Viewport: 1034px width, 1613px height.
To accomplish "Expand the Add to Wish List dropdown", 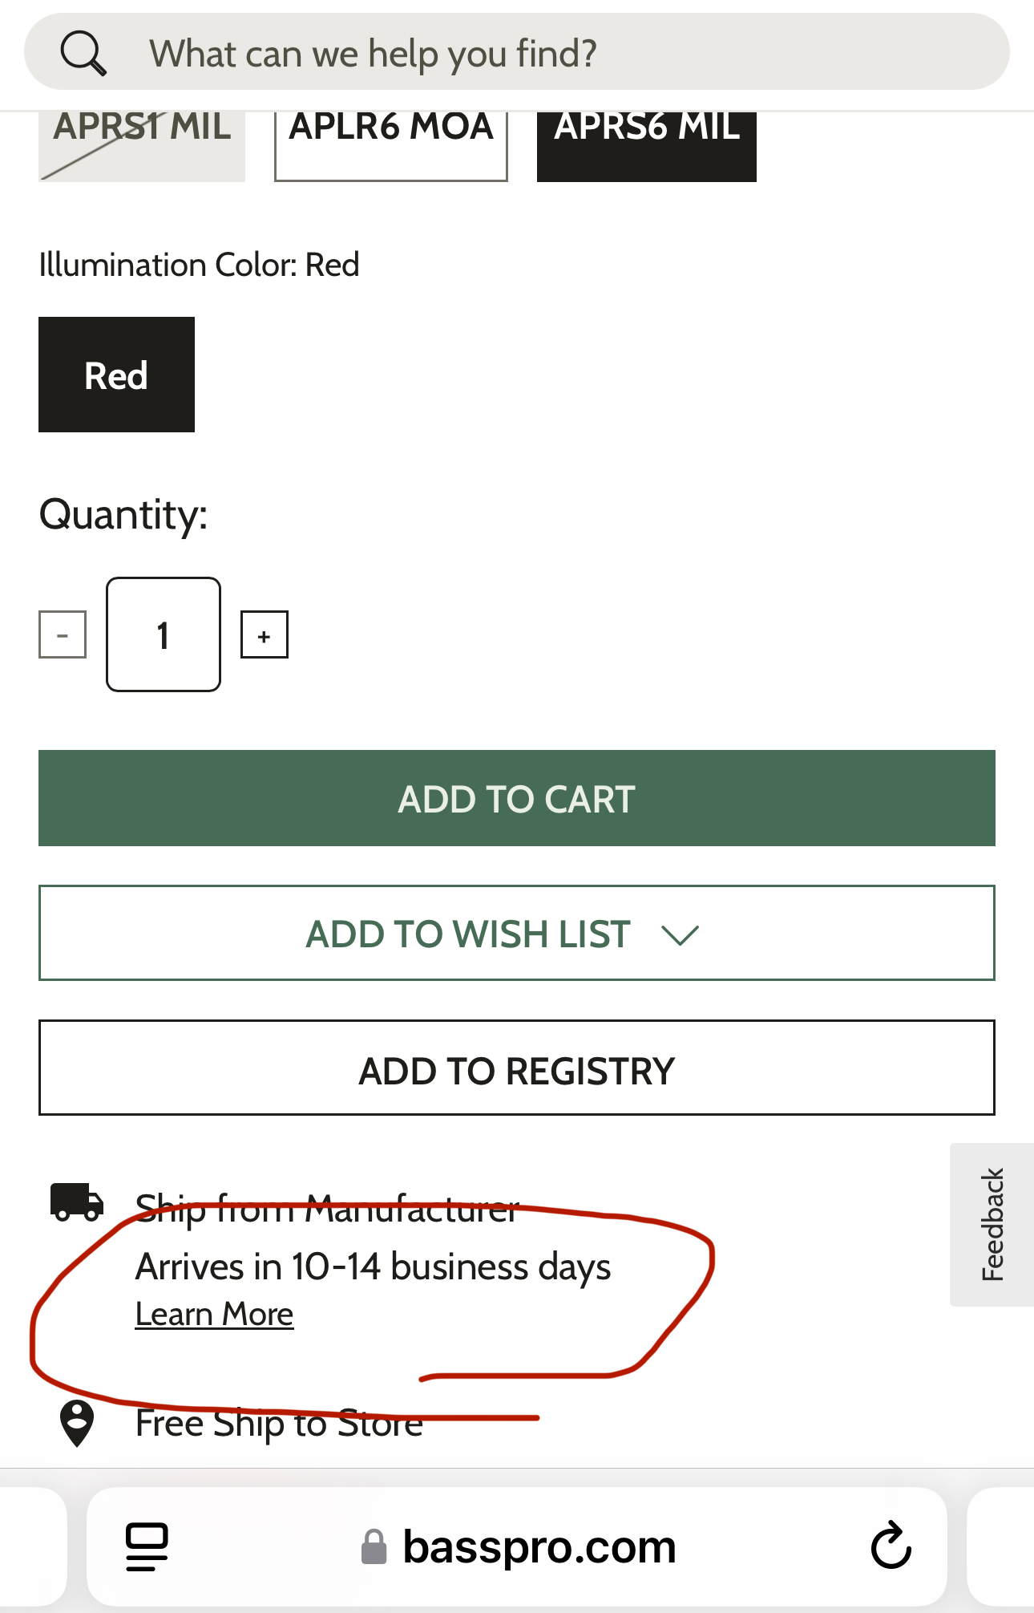I will (x=517, y=933).
